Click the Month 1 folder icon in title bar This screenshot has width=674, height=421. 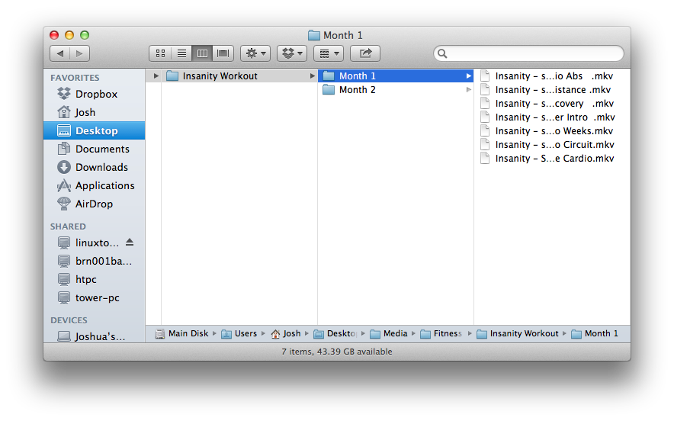click(314, 35)
